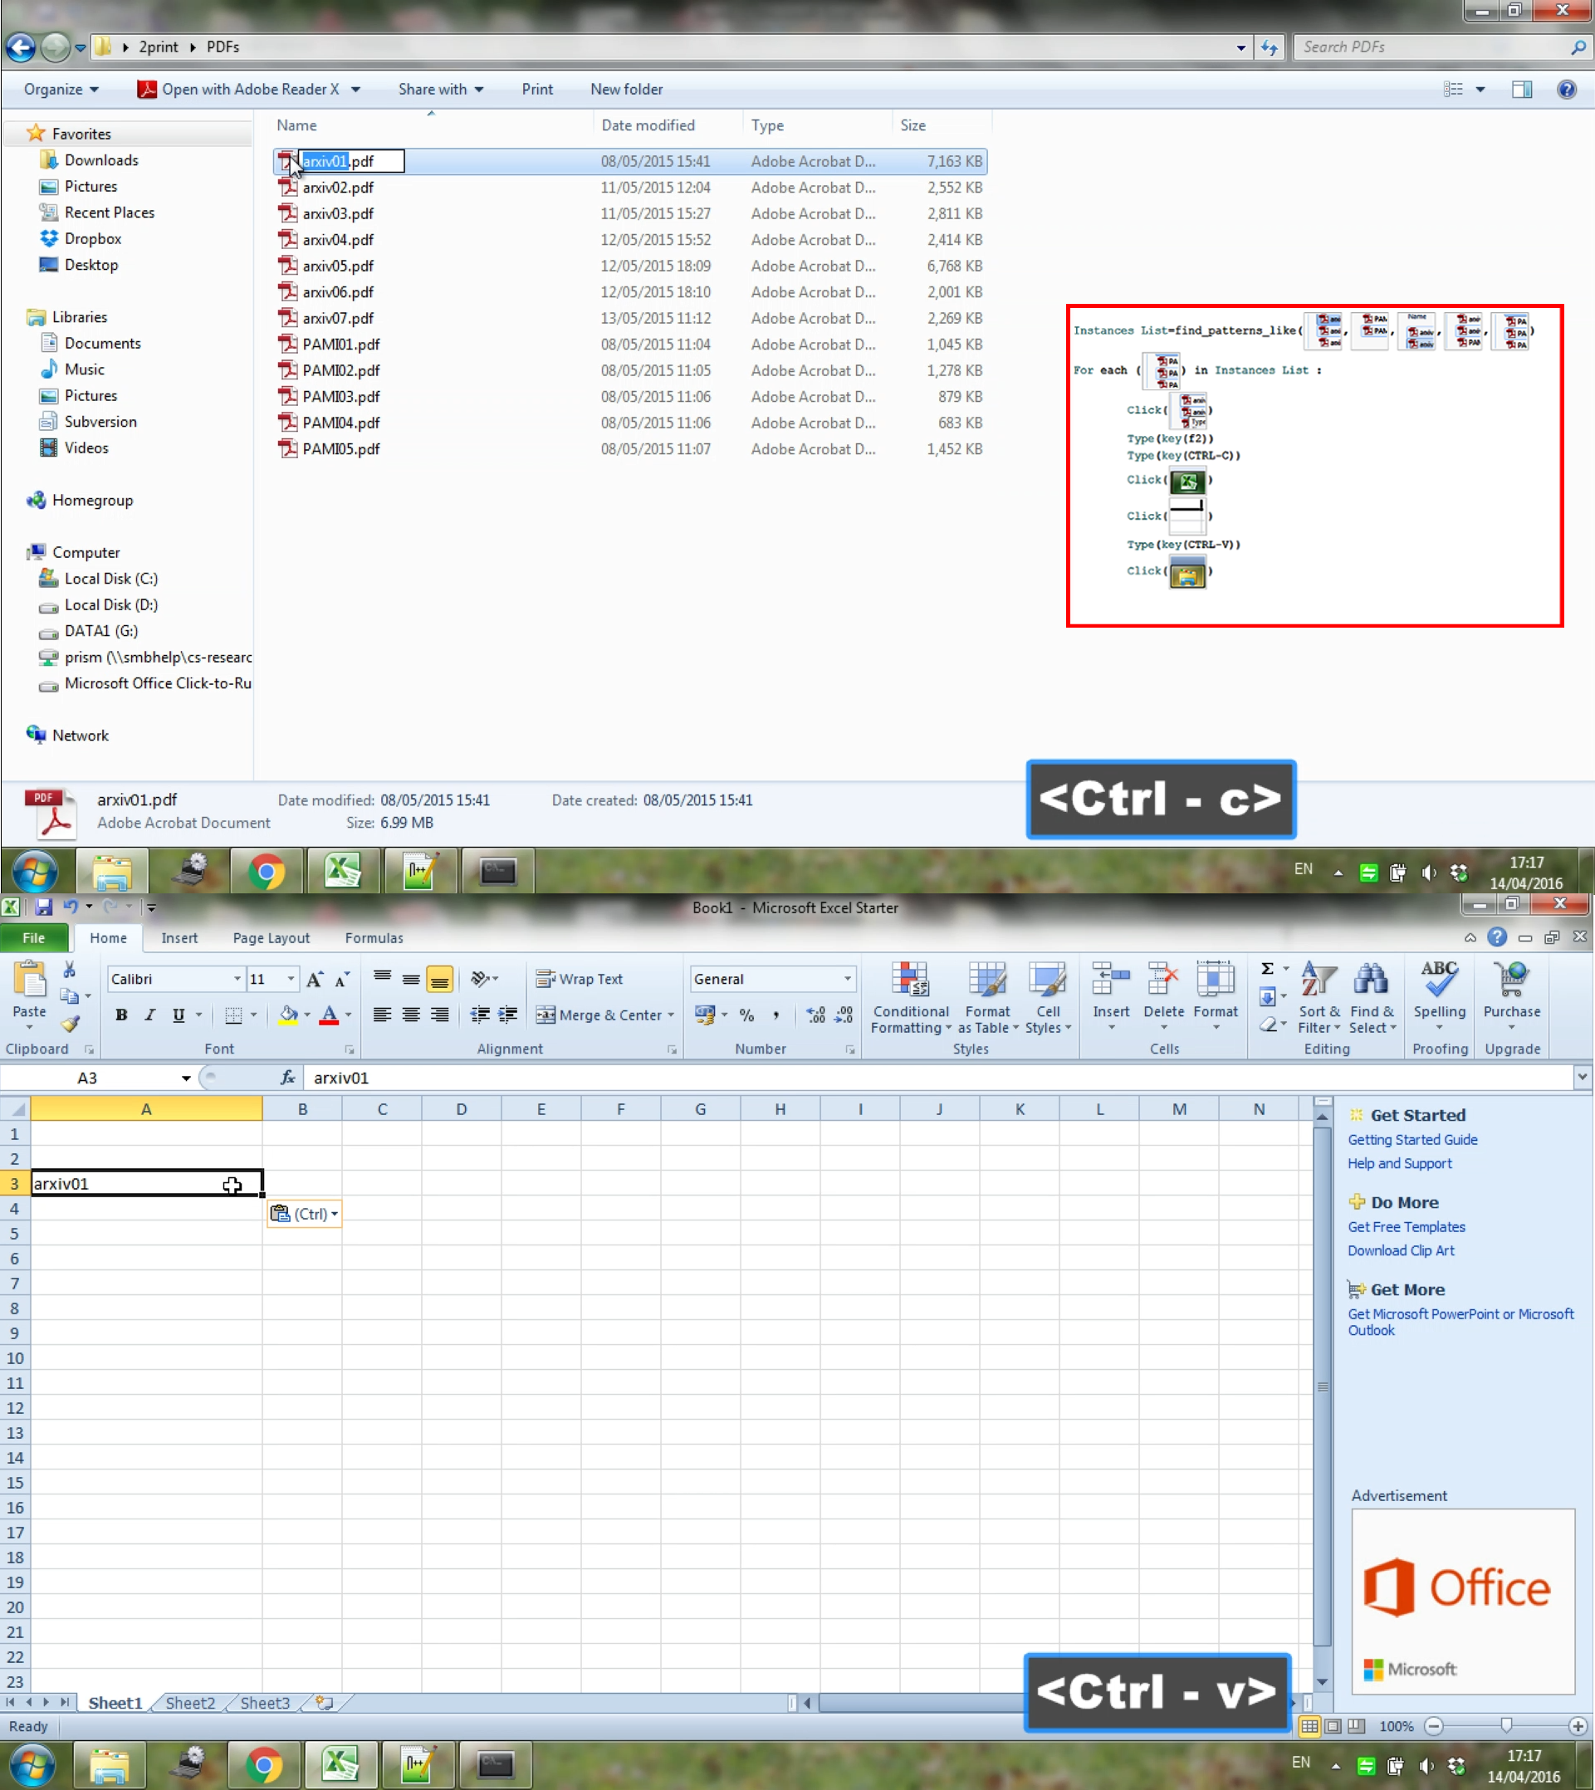Toggle Bold formatting
1595x1790 pixels.
coord(121,1015)
